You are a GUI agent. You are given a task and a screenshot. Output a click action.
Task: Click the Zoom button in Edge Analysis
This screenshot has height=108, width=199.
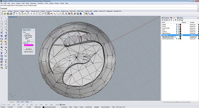[29, 41]
